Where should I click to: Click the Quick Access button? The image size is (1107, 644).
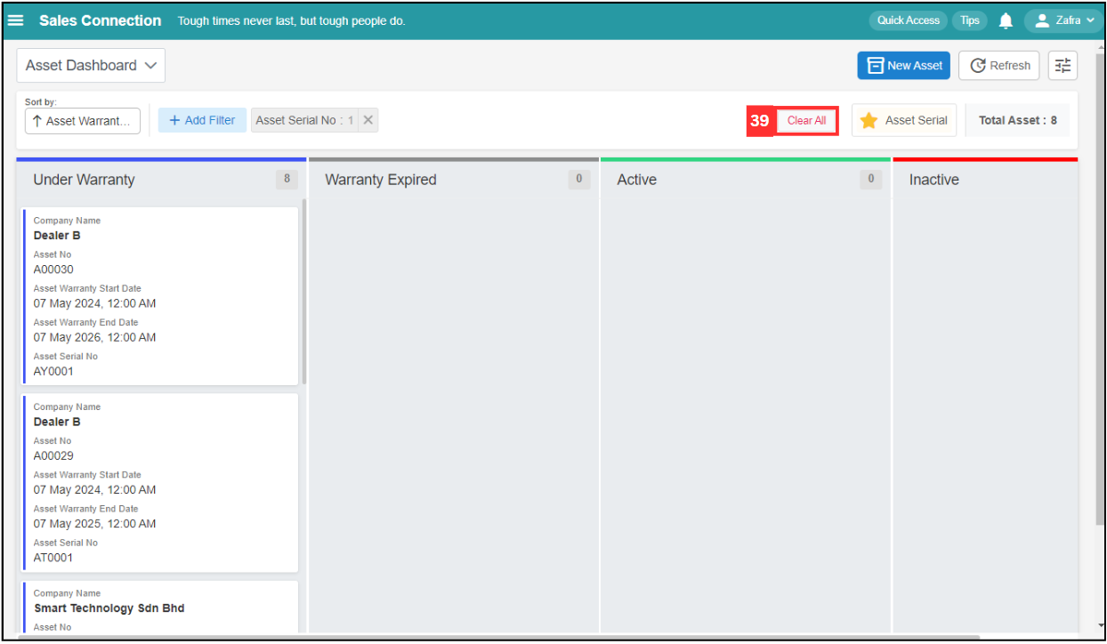click(x=908, y=20)
